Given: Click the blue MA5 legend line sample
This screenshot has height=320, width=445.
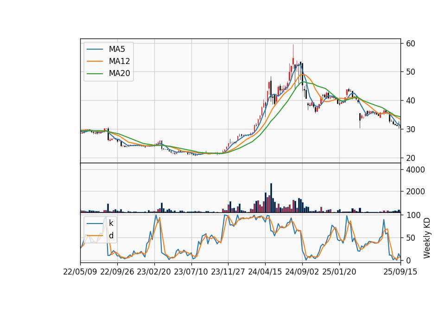Looking at the screenshot, I should 95,49.
